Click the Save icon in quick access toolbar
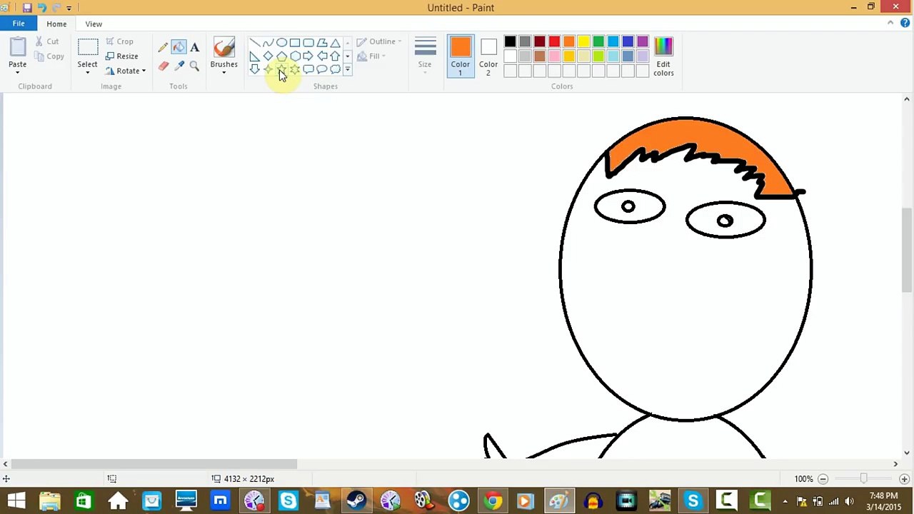The height and width of the screenshot is (514, 914). pyautogui.click(x=27, y=8)
